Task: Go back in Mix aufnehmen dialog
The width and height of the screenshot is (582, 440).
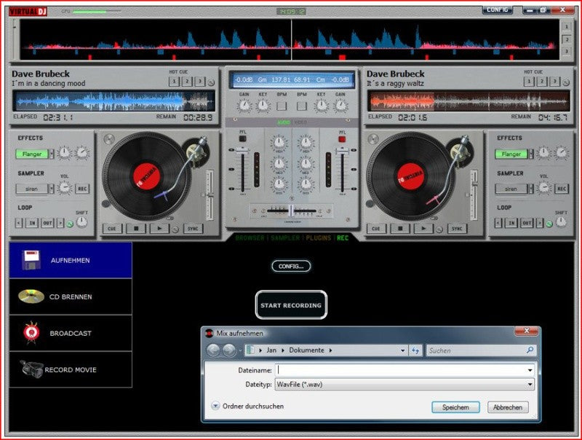Action: [213, 350]
